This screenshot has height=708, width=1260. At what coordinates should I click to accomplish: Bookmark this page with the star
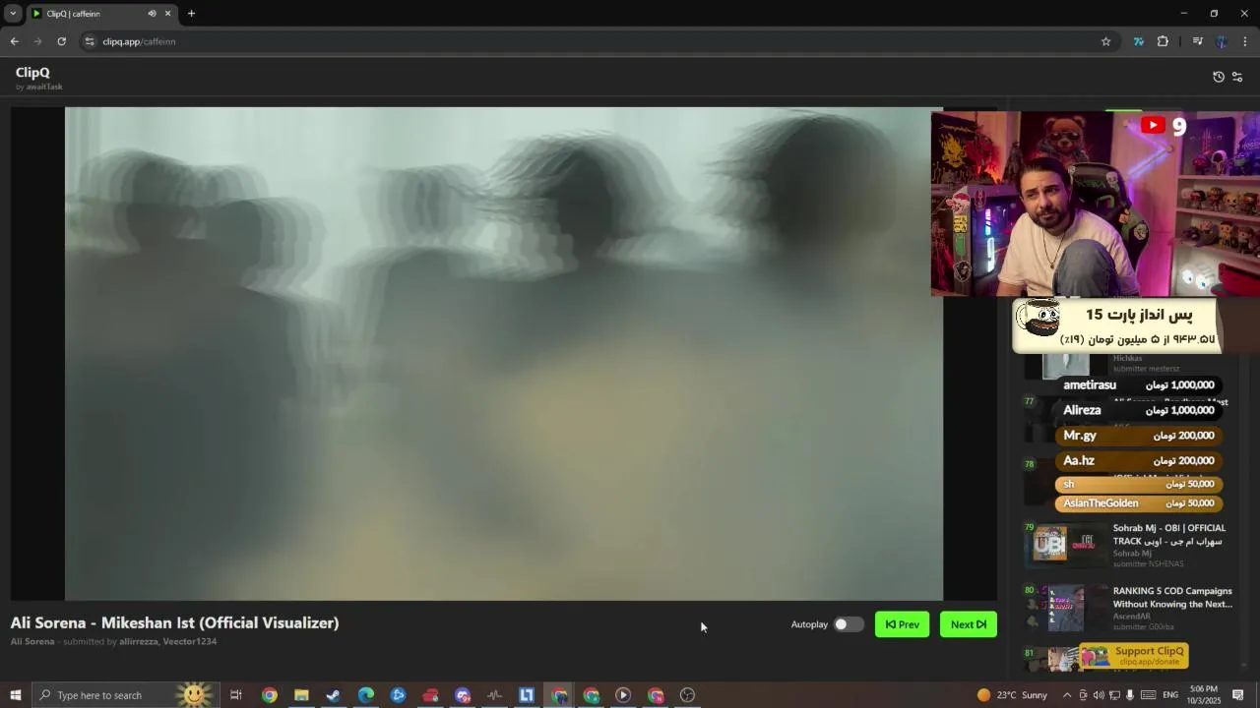pyautogui.click(x=1105, y=41)
